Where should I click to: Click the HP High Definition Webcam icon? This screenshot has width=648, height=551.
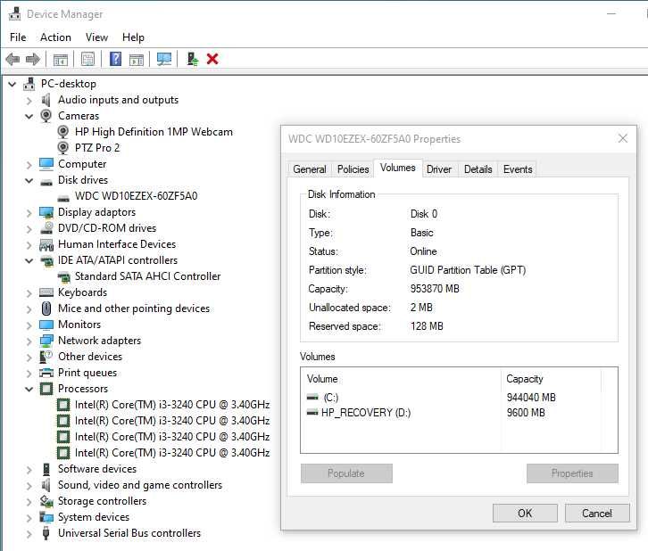pos(62,132)
